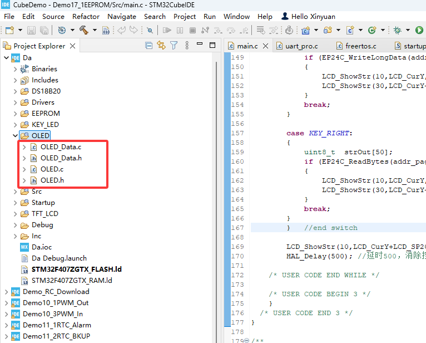Toggle Instruction Stepping Mode icon
Image resolution: width=426 pixels, height=343 pixels.
[x=289, y=30]
